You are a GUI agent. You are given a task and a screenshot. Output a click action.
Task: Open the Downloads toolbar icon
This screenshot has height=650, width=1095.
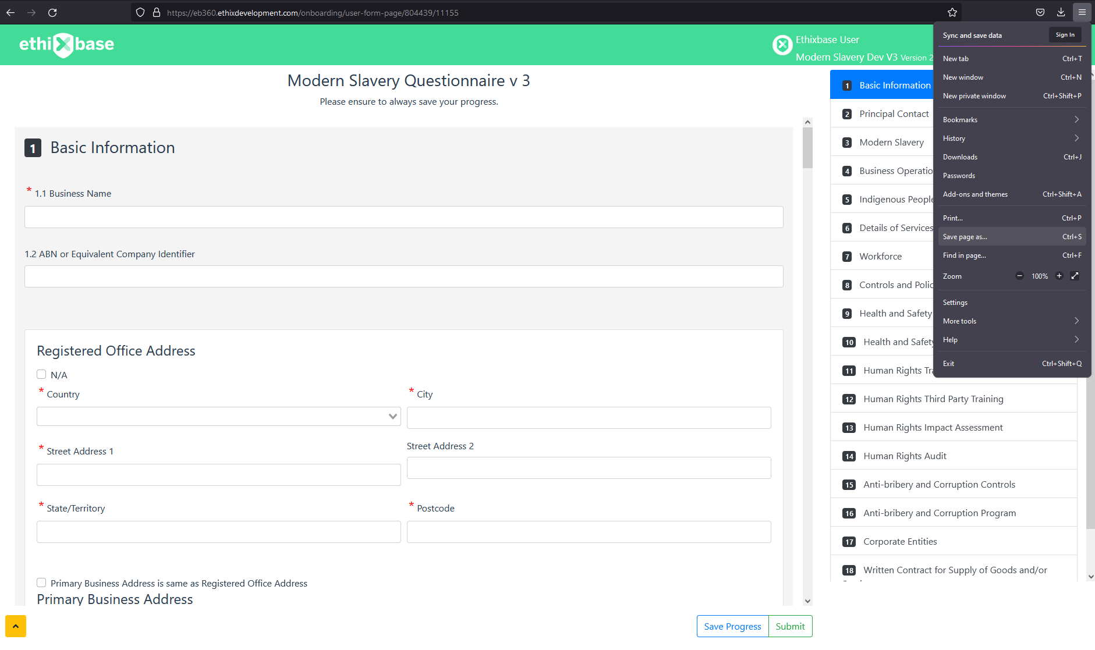[x=1061, y=12]
